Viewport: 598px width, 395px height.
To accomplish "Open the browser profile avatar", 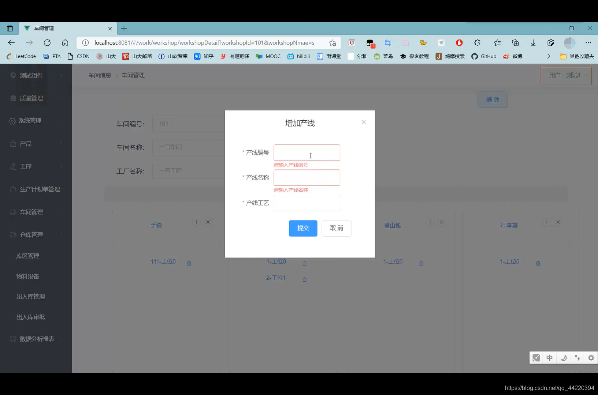I will point(569,43).
